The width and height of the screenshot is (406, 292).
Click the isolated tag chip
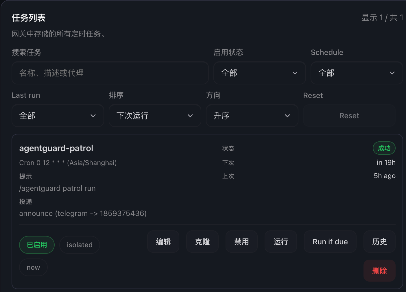pos(80,245)
